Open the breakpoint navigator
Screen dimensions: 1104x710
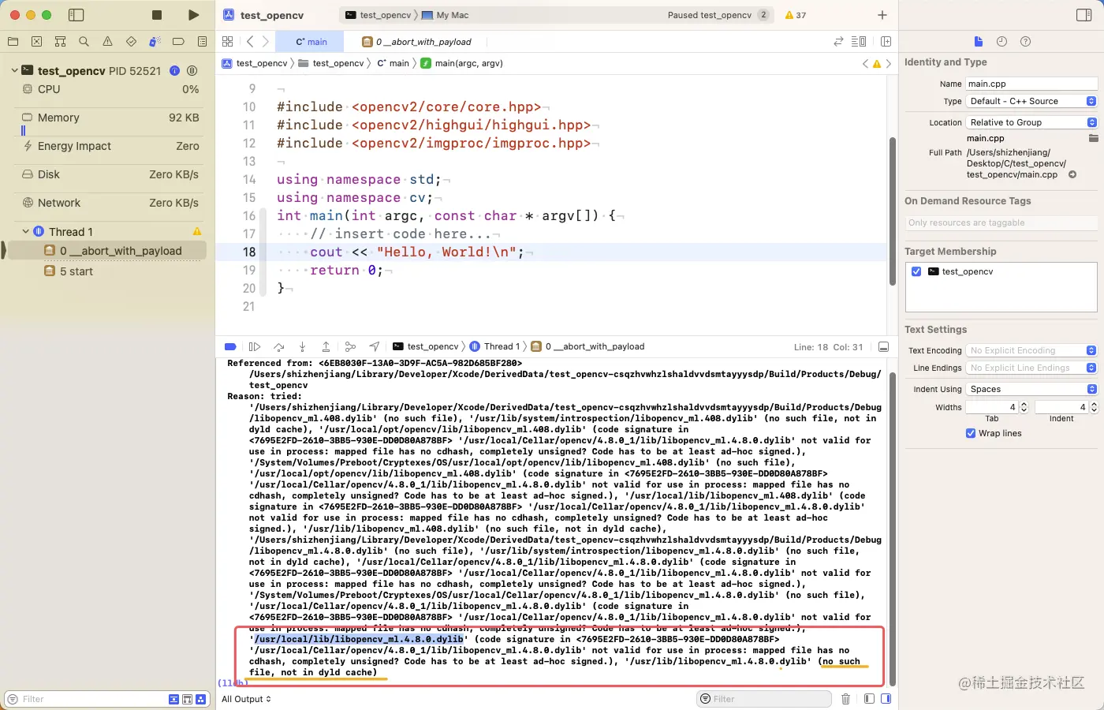tap(178, 42)
